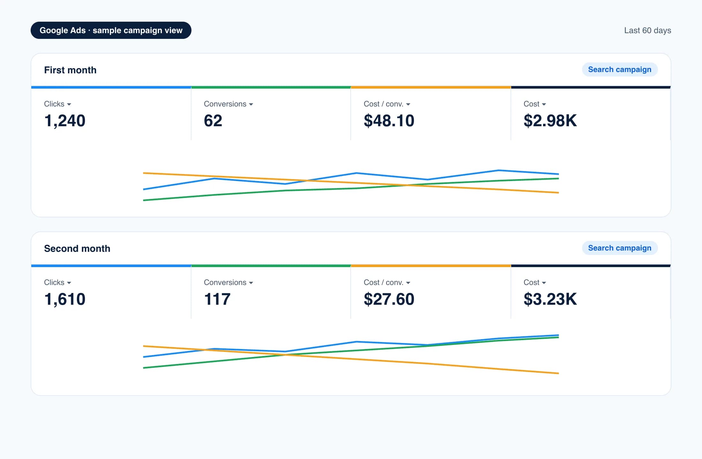702x459 pixels.
Task: Select the 62 conversions value
Action: [x=213, y=121]
